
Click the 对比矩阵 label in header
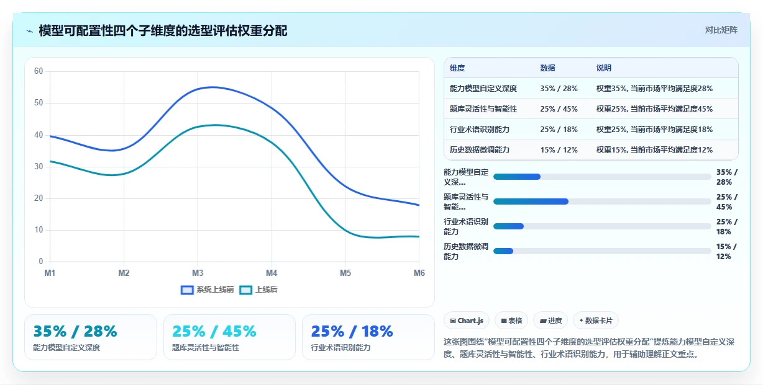(x=721, y=30)
